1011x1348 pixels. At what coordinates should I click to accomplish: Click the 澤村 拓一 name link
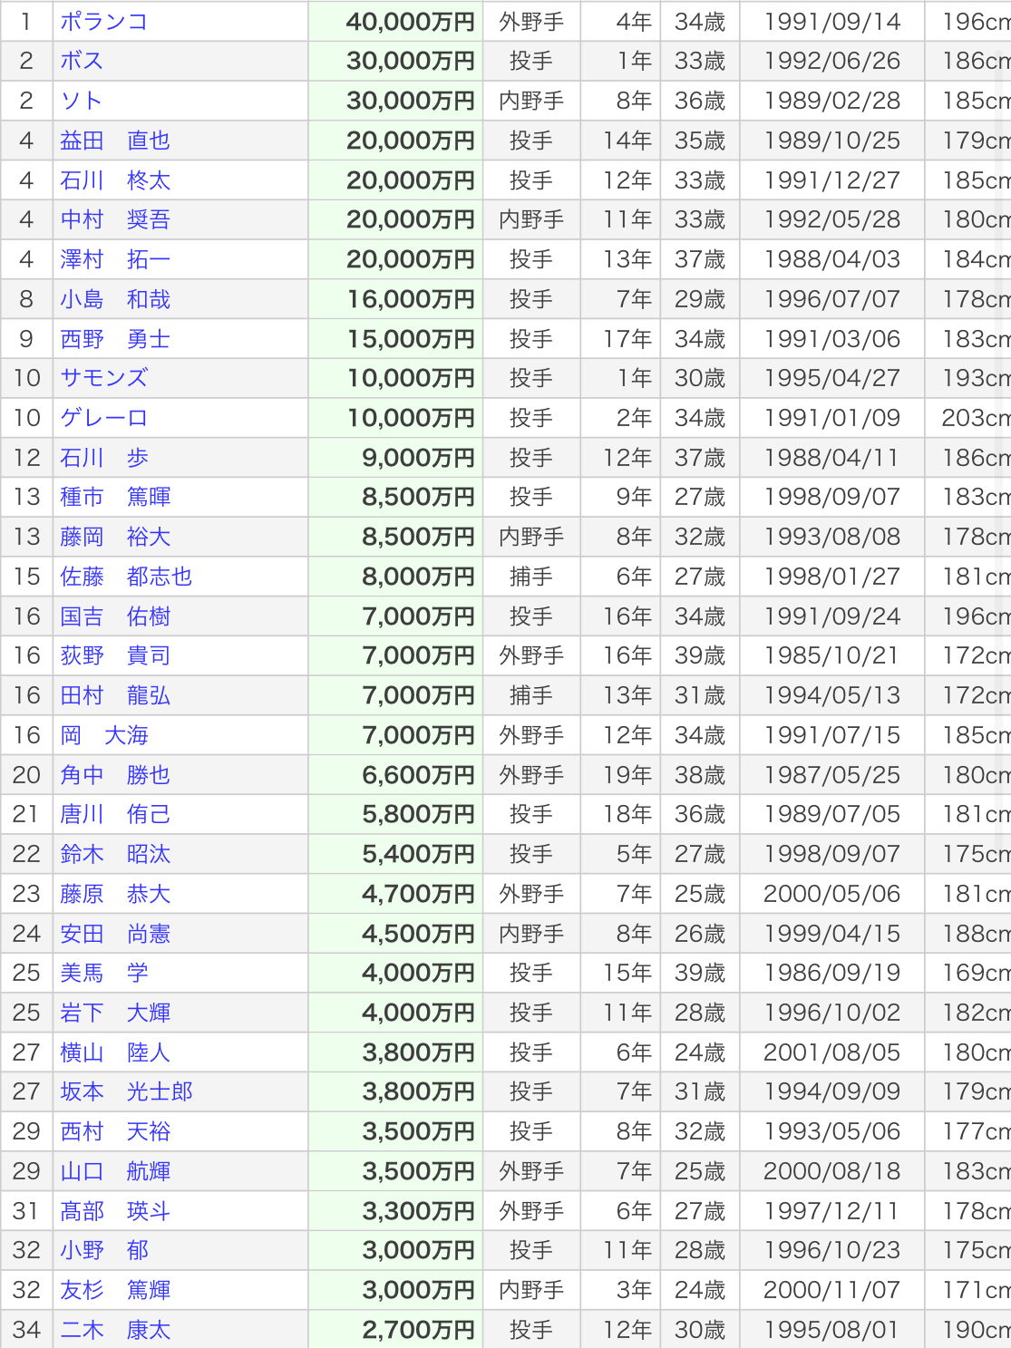click(115, 259)
